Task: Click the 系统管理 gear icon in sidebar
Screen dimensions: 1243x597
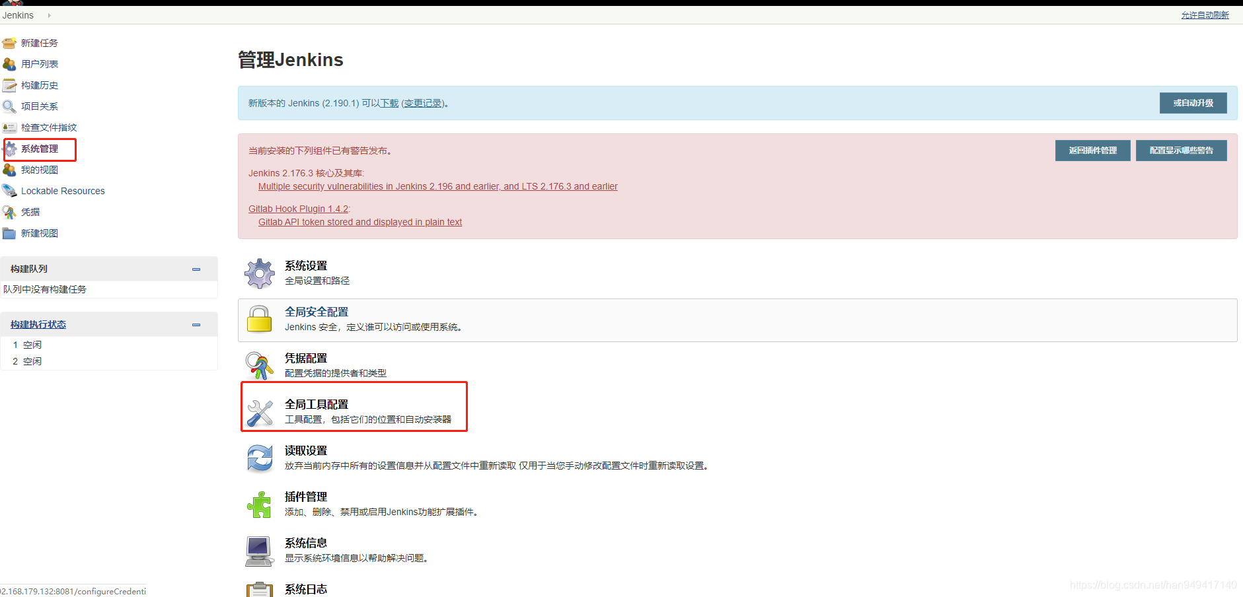Action: [x=11, y=149]
